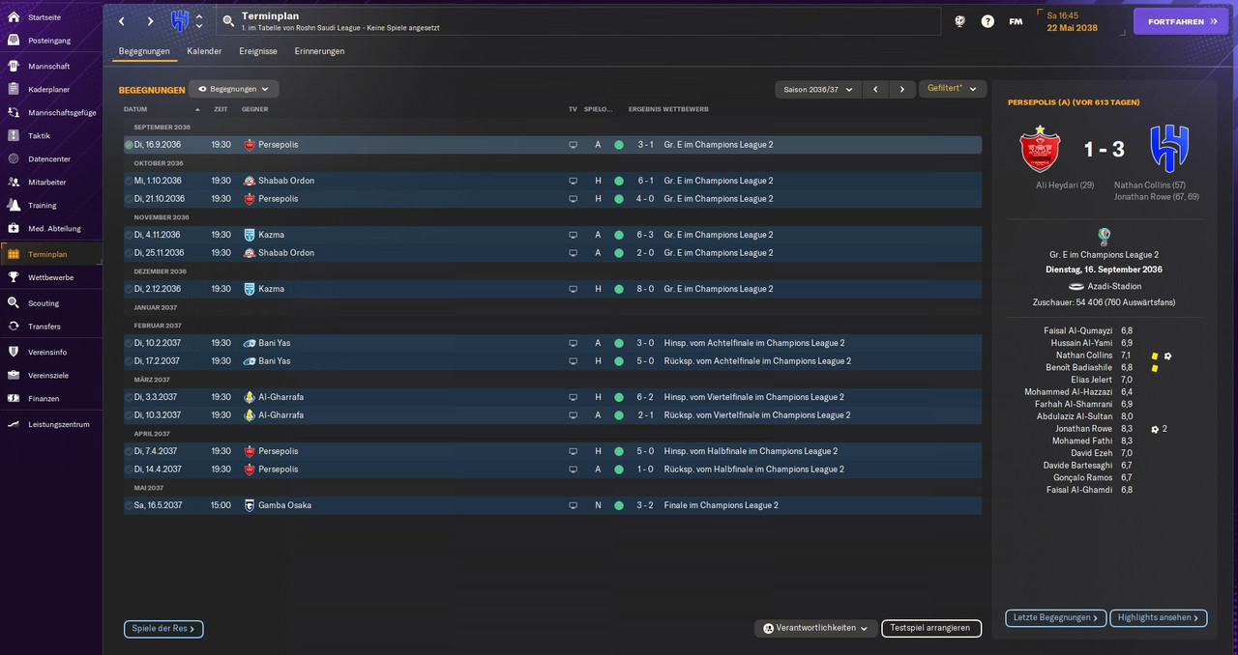
Task: Open Mannschaftsgefüge sidebar icon
Action: tap(14, 112)
